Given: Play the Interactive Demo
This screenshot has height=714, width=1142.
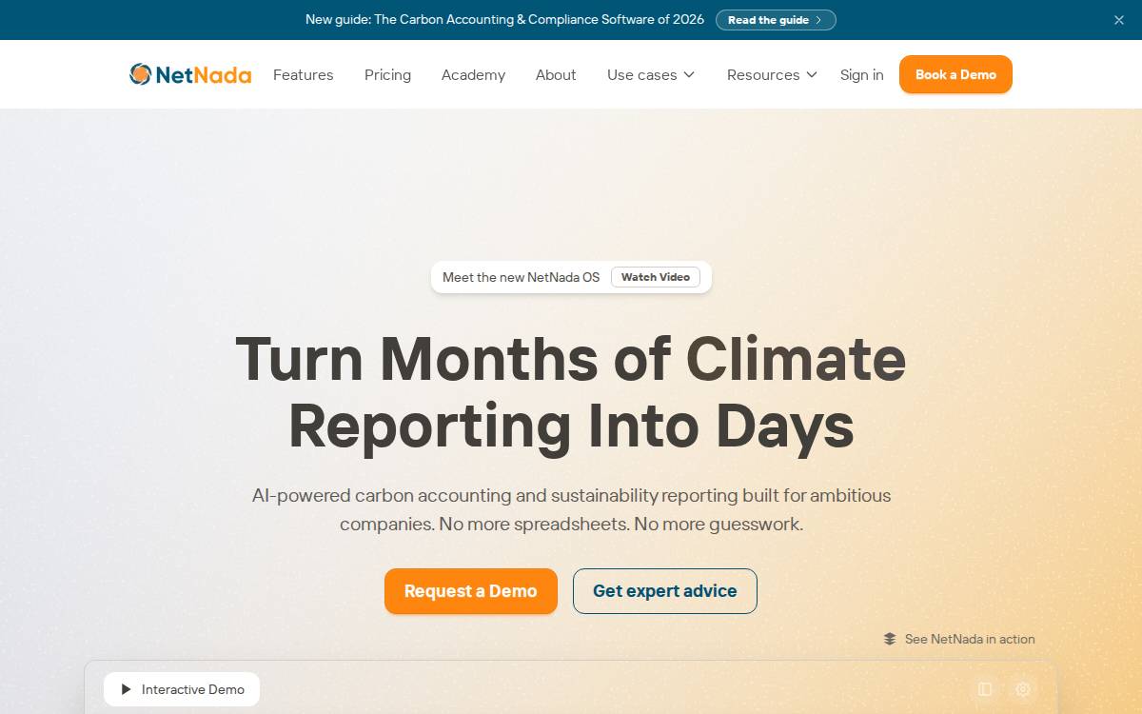Looking at the screenshot, I should point(182,689).
